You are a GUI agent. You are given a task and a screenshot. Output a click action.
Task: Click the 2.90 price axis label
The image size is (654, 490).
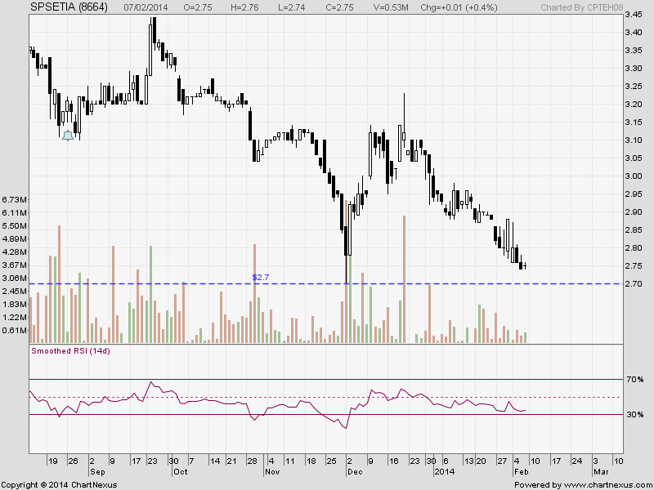click(633, 212)
